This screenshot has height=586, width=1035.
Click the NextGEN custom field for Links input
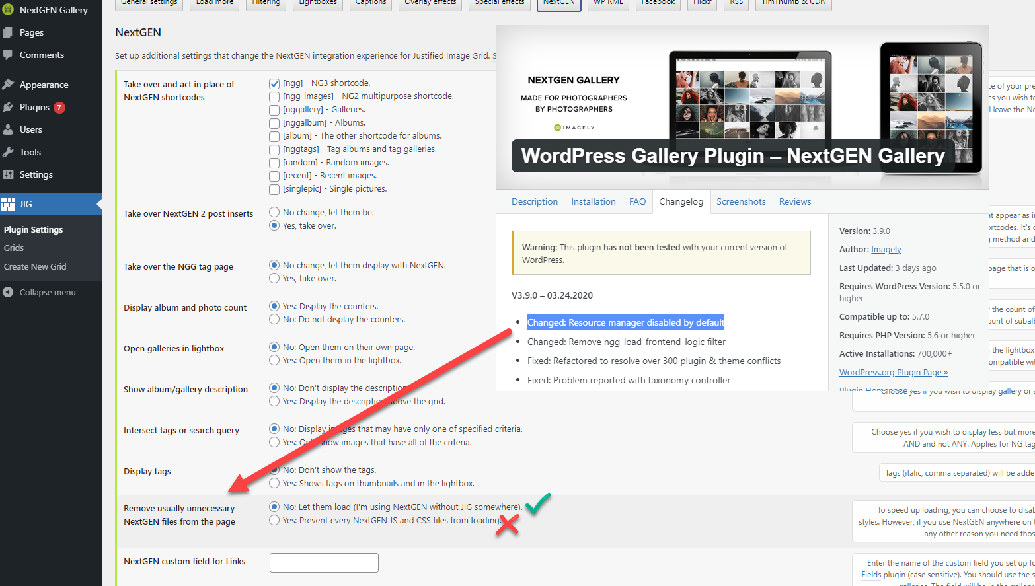tap(324, 563)
